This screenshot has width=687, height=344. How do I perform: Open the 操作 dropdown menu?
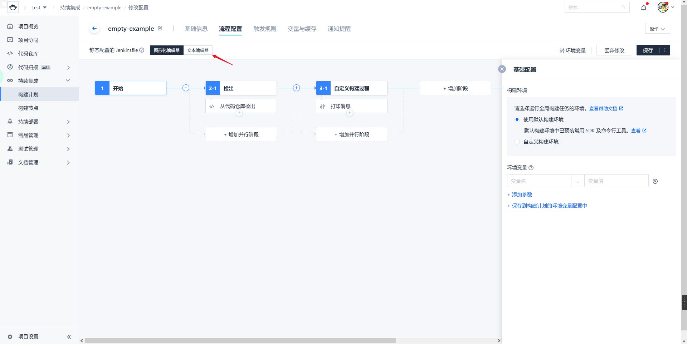pos(657,28)
